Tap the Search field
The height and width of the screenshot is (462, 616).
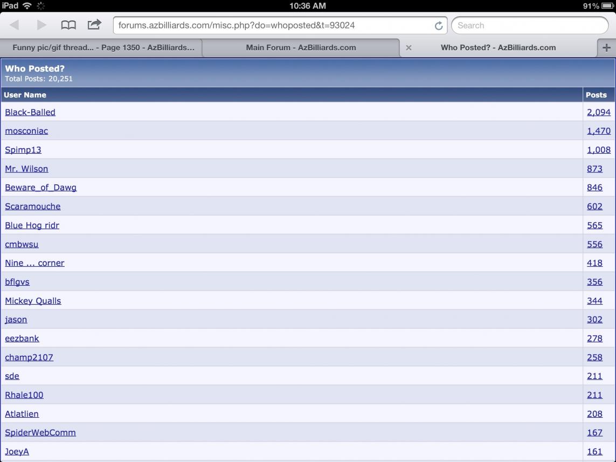530,25
